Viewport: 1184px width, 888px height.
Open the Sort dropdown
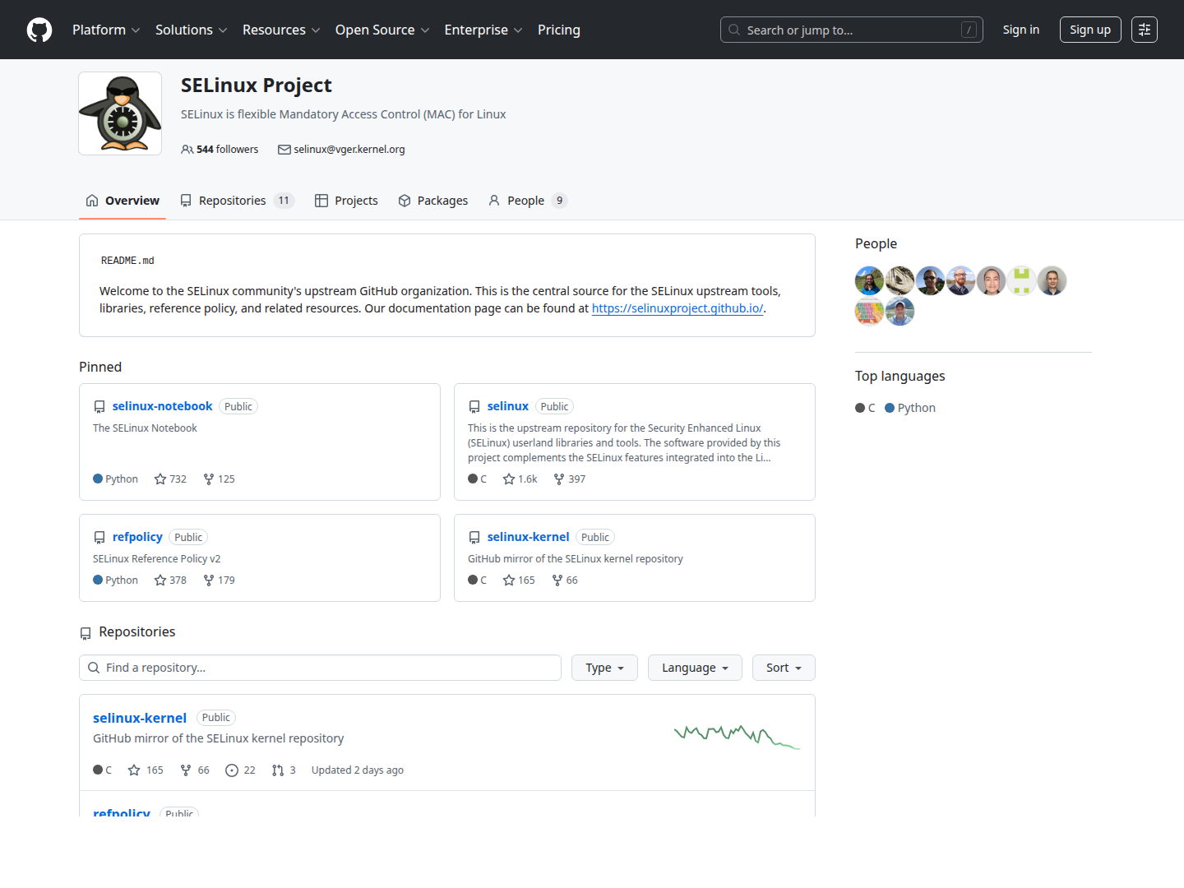(x=784, y=668)
